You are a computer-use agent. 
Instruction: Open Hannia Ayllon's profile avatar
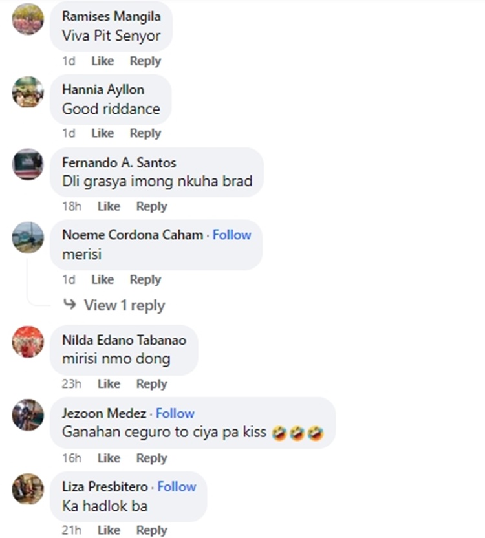28,92
